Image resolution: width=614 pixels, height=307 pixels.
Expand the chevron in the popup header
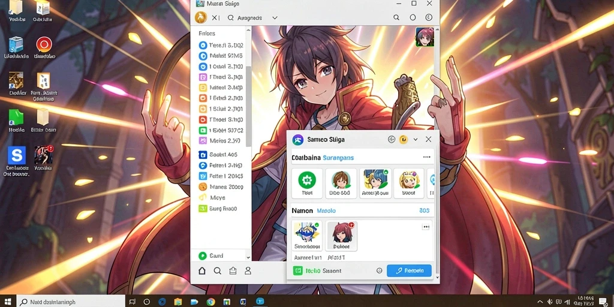click(416, 139)
